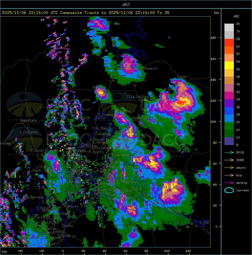This screenshot has width=252, height=255.
Task: Click the 'TUNUYAN' place label
Action: (x=64, y=236)
